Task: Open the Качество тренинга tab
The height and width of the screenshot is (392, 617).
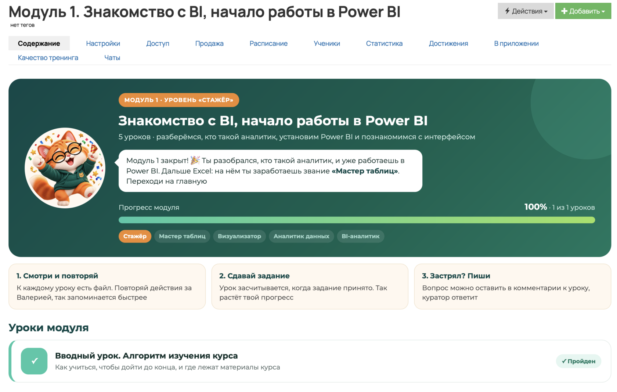Action: click(x=48, y=58)
